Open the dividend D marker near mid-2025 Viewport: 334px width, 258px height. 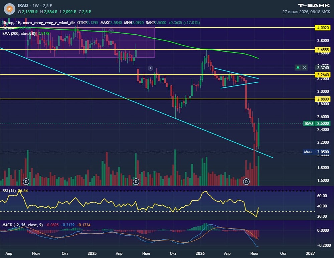[x=136, y=181]
